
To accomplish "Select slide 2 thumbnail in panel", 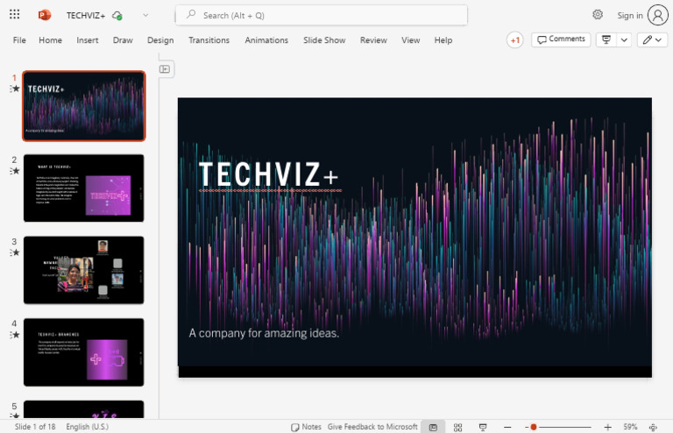I will tap(84, 188).
